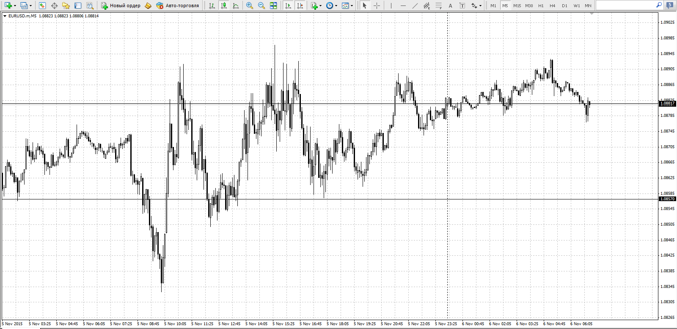Switch to the M1 timeframe

[x=493, y=6]
